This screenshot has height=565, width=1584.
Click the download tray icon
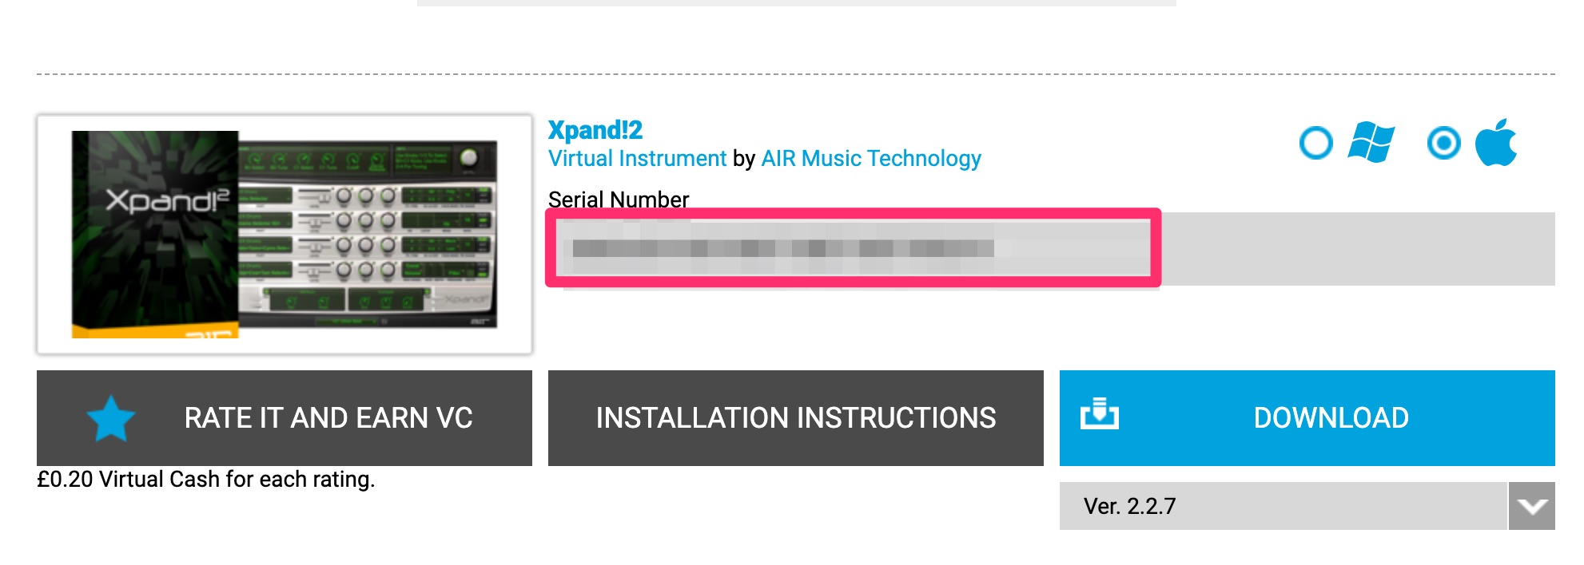click(1100, 414)
